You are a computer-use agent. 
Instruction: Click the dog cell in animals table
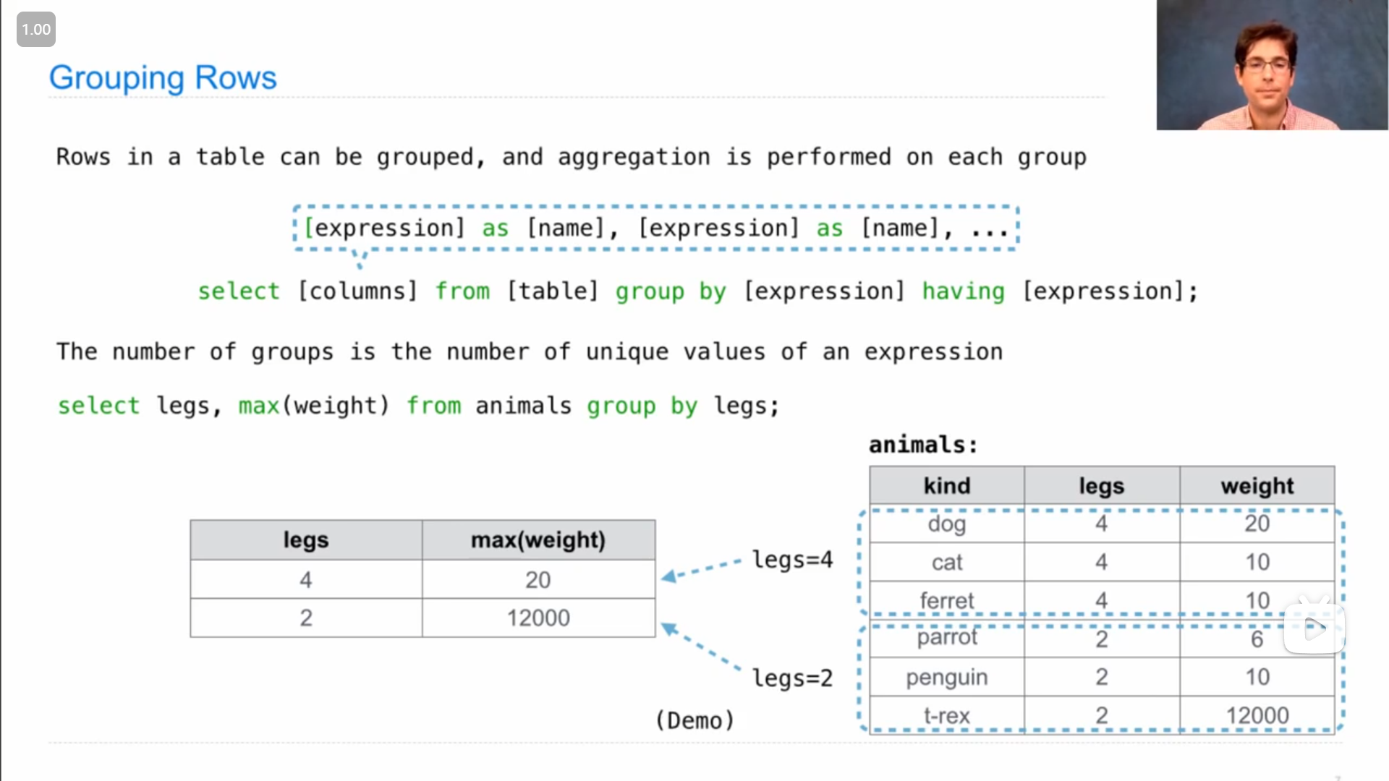pyautogui.click(x=946, y=524)
